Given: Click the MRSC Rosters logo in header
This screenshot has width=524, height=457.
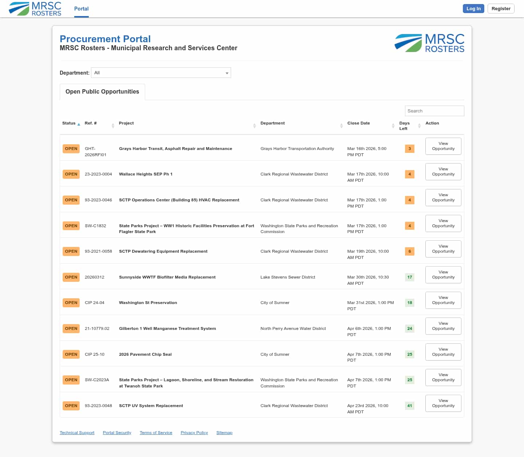Looking at the screenshot, I should click(x=35, y=9).
